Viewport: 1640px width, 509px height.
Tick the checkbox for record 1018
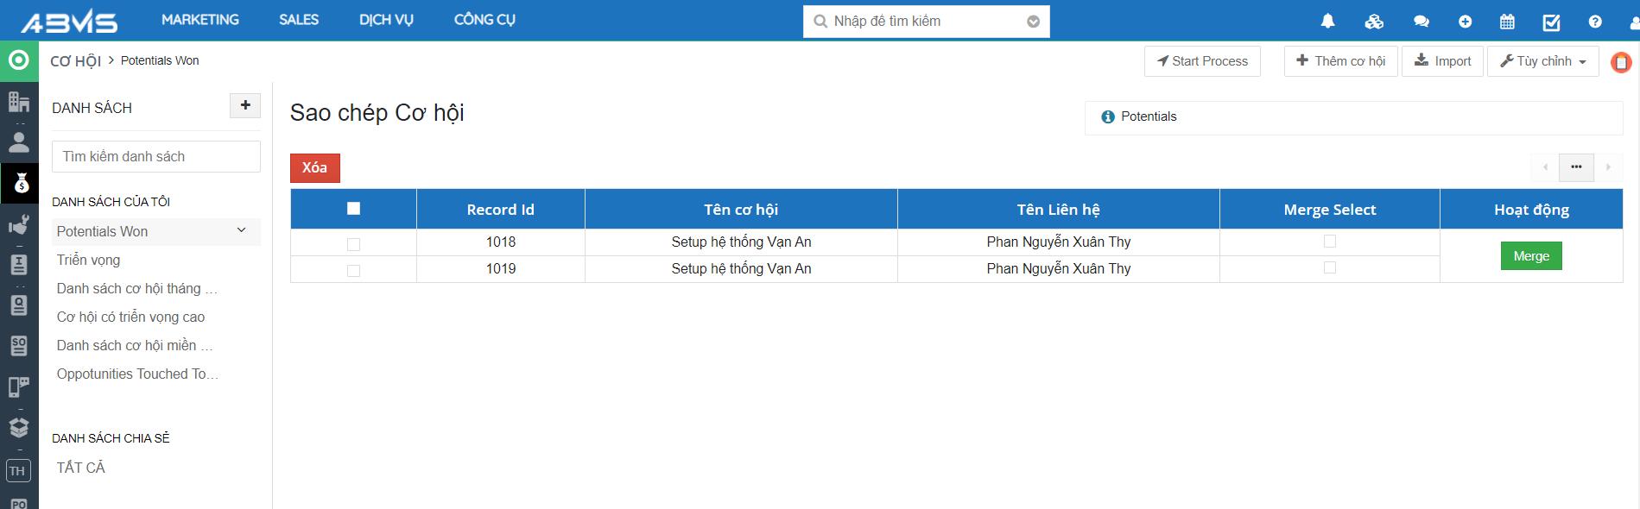pos(353,244)
